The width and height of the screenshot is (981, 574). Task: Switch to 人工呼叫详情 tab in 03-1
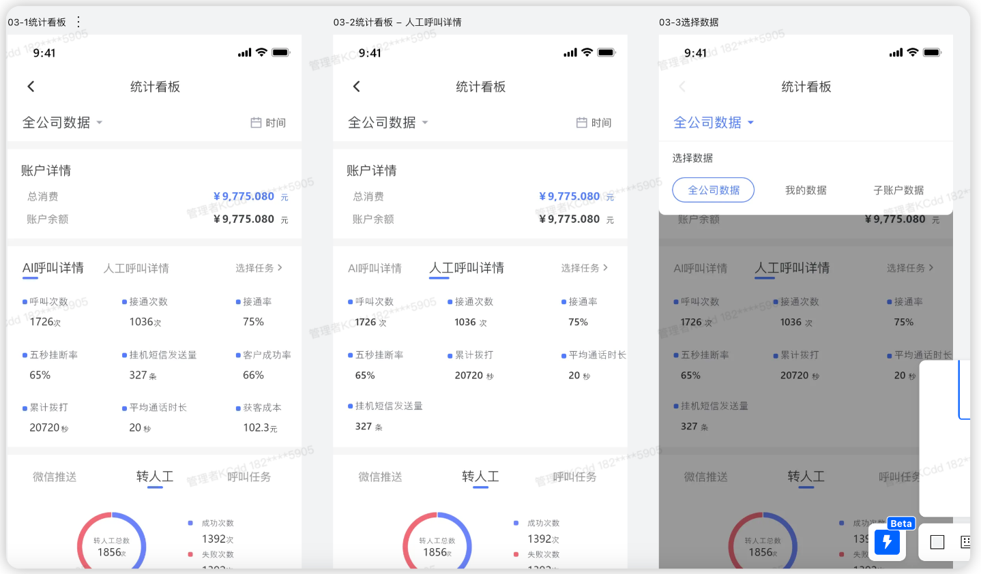tap(136, 269)
